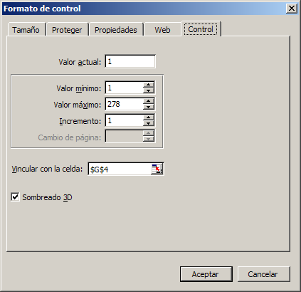This screenshot has height=292, width=301.
Task: Go to the Web tab
Action: (162, 30)
